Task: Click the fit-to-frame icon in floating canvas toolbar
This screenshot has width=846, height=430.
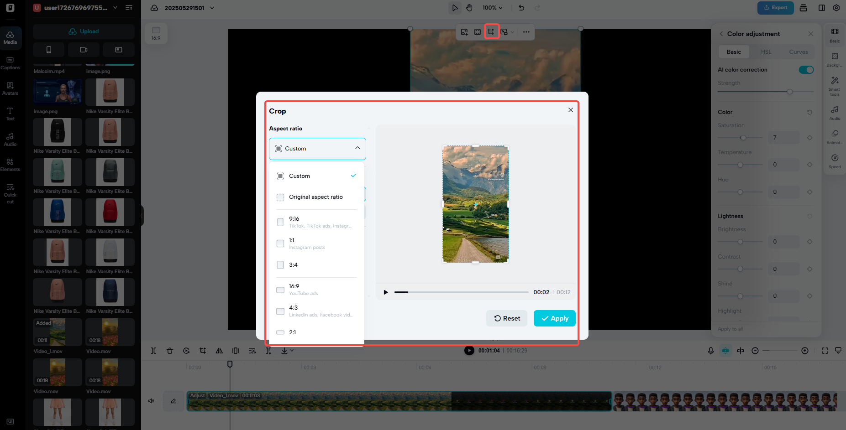Action: click(x=478, y=32)
